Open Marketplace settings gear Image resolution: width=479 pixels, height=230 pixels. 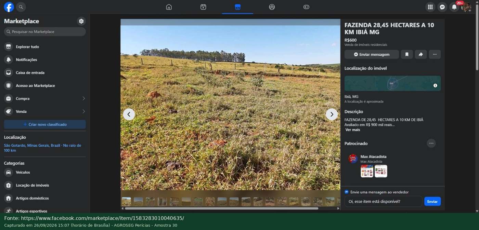click(x=81, y=21)
